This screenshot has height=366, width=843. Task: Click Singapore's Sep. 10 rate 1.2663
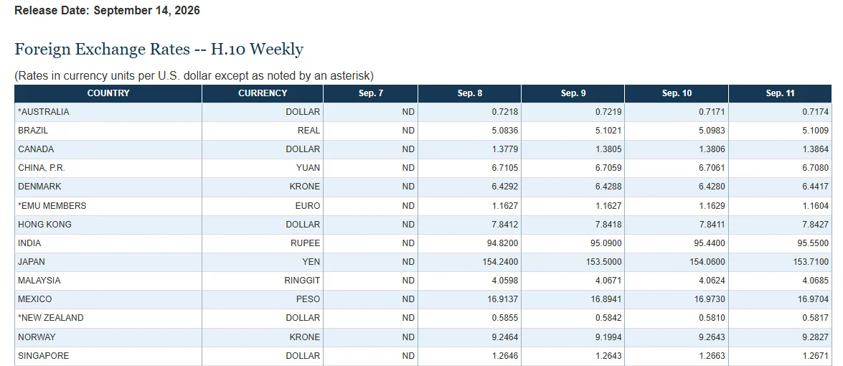click(x=677, y=356)
